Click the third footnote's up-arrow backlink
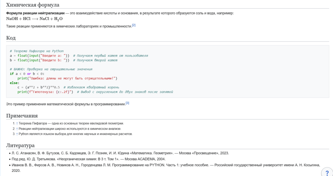Screen dimensions: 333x176 tap(17, 134)
